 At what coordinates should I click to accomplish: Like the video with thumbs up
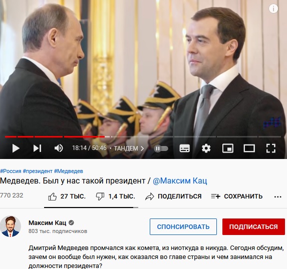pos(67,196)
